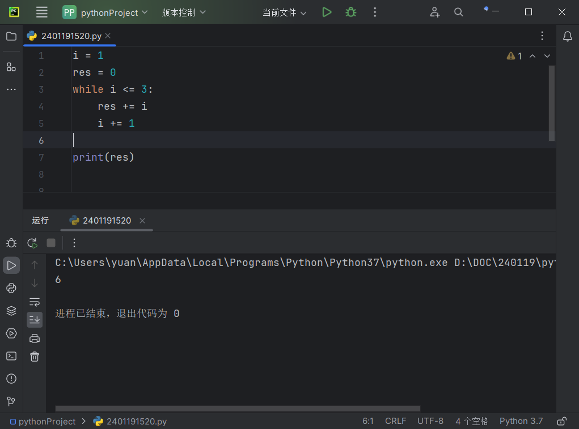579x429 pixels.
Task: Open the Python Packages layers icon
Action: pyautogui.click(x=11, y=311)
